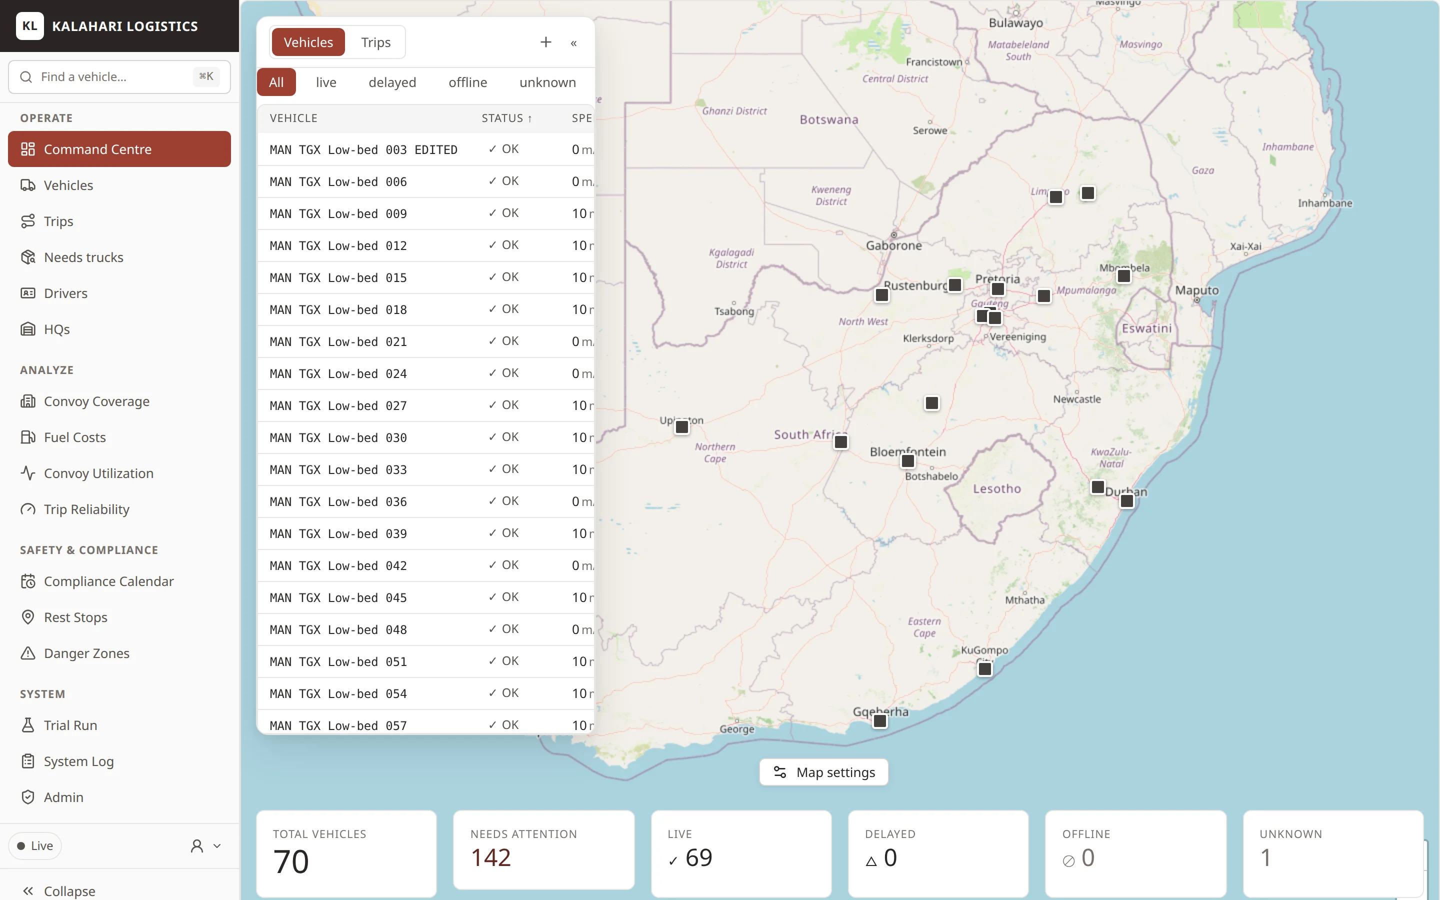Open System Log page
Image resolution: width=1440 pixels, height=900 pixels.
pos(119,761)
